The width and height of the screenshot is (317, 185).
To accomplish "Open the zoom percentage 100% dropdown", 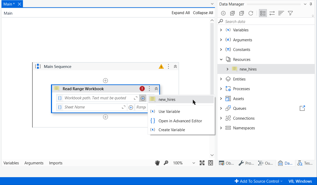I will tap(193, 163).
